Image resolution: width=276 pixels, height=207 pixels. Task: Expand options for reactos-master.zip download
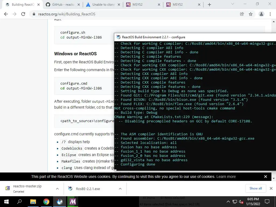[57, 189]
